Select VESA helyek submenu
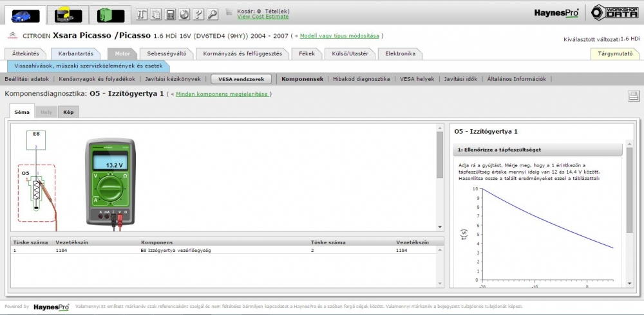 pyautogui.click(x=417, y=79)
